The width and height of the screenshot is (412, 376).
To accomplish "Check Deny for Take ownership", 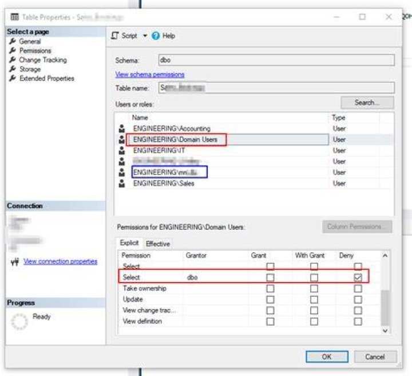I will (x=358, y=288).
